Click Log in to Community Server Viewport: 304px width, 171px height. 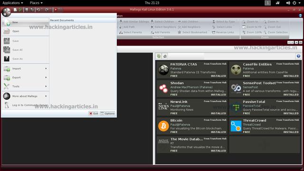click(x=25, y=105)
